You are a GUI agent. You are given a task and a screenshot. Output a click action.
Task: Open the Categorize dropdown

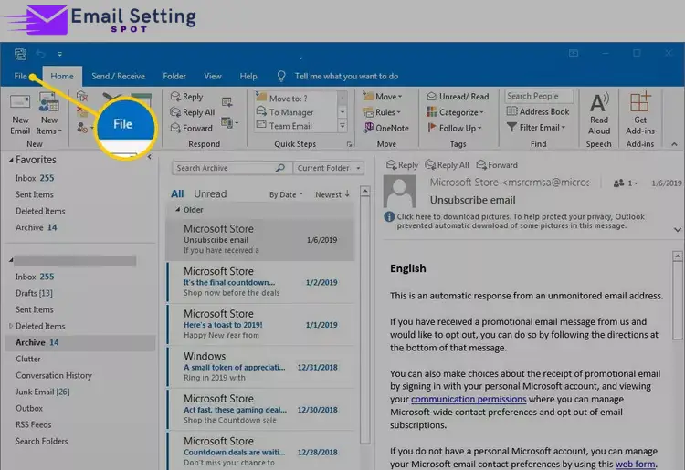tap(455, 112)
